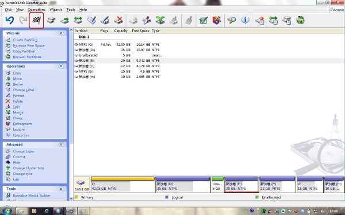The image size is (345, 215).
Task: Choose Split in Operations panel
Action: point(16,107)
